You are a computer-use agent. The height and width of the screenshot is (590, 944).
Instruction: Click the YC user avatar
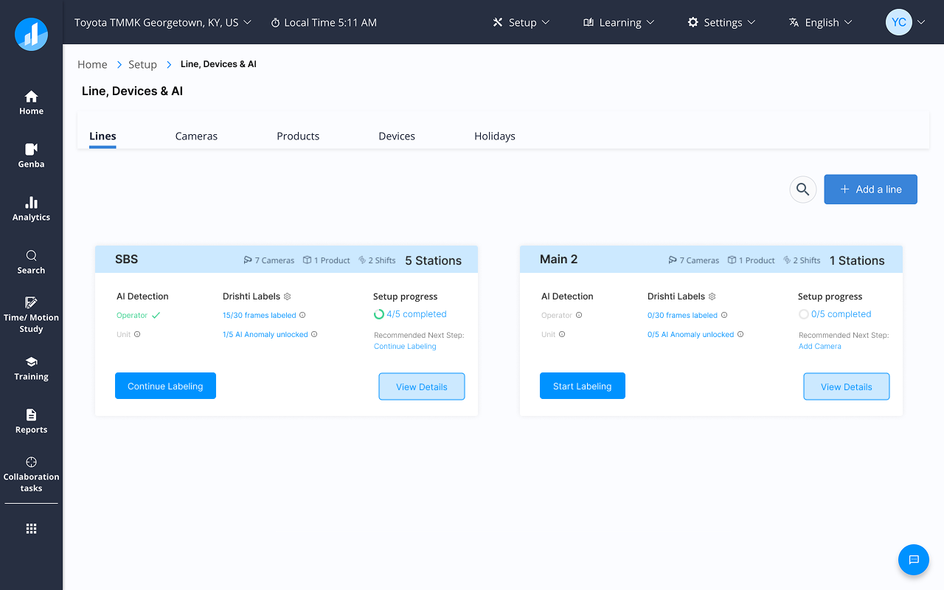point(899,22)
